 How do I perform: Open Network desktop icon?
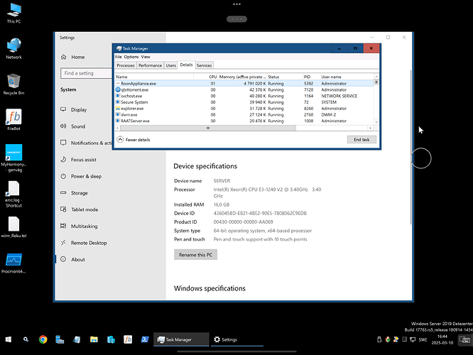coord(14,48)
